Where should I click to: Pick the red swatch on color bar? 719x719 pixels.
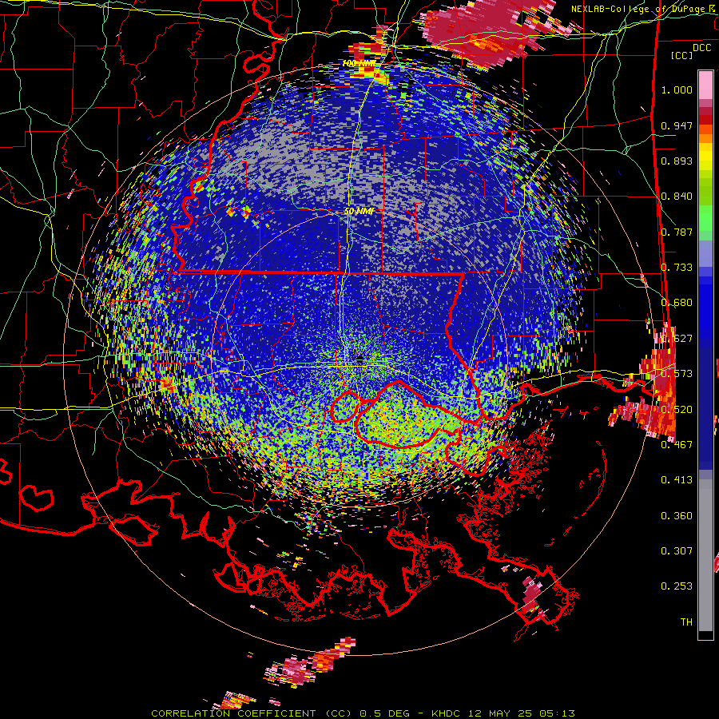coord(705,120)
